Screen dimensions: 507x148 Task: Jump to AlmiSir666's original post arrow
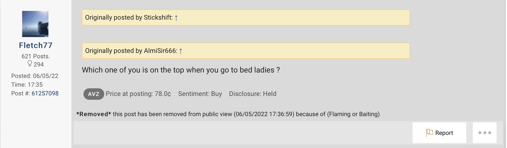181,51
